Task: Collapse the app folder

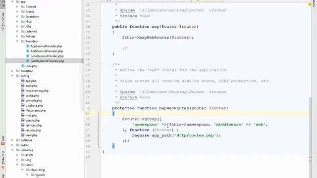Action: [12, 1]
